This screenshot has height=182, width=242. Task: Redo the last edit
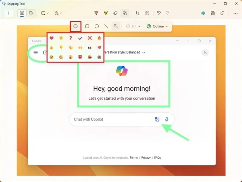click(x=168, y=13)
